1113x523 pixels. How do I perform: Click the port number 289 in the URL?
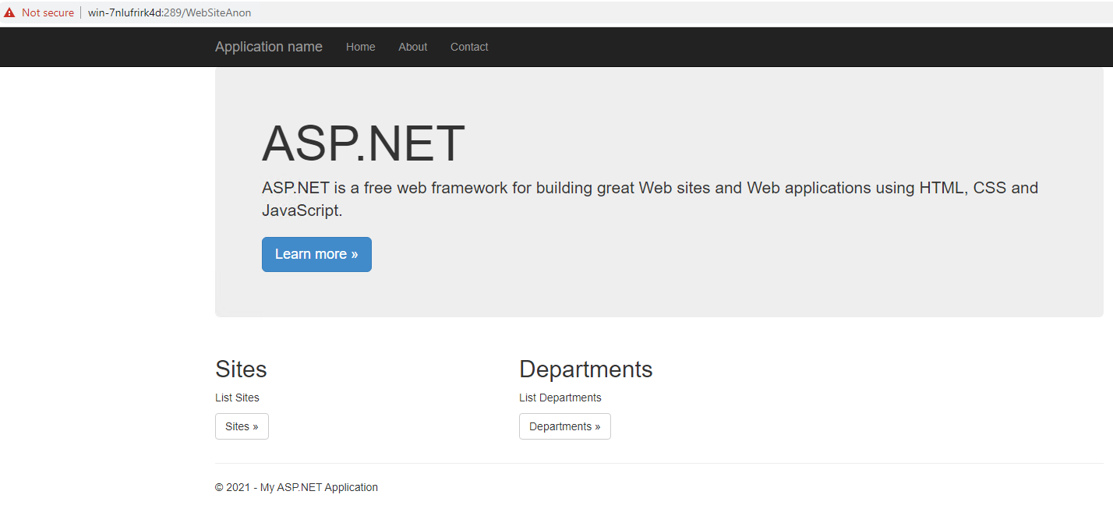coord(172,12)
